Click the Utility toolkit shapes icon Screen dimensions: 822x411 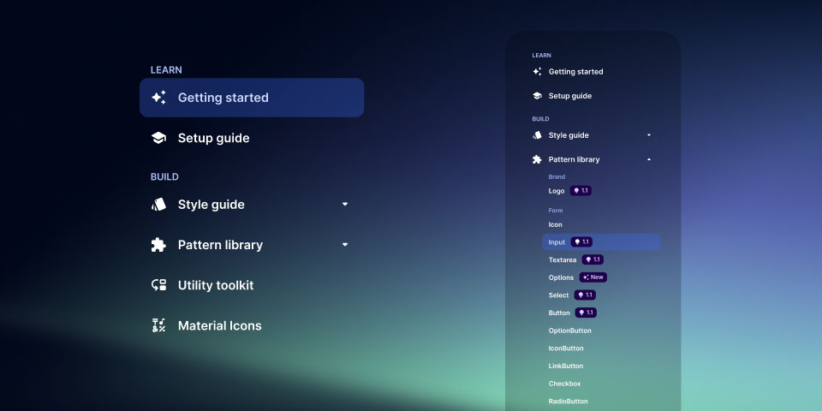[x=159, y=285]
